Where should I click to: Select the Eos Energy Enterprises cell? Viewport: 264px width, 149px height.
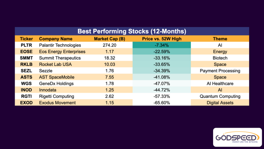[x=62, y=52]
